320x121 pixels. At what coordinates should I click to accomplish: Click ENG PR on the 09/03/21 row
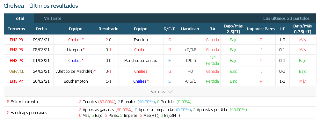16,40
